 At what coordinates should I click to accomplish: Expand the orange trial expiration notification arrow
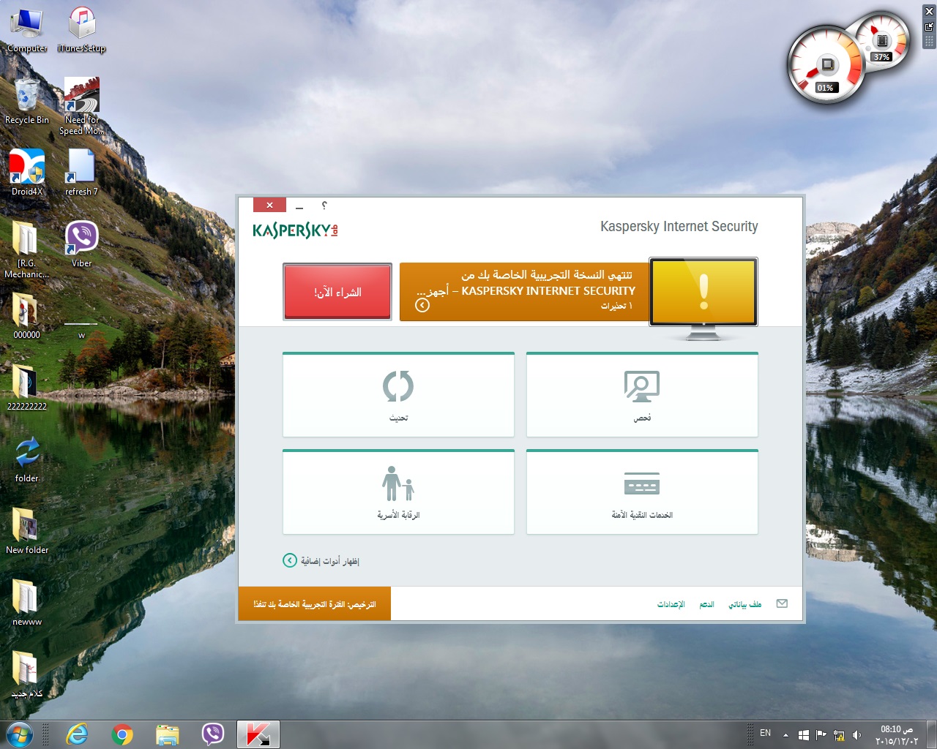point(422,305)
